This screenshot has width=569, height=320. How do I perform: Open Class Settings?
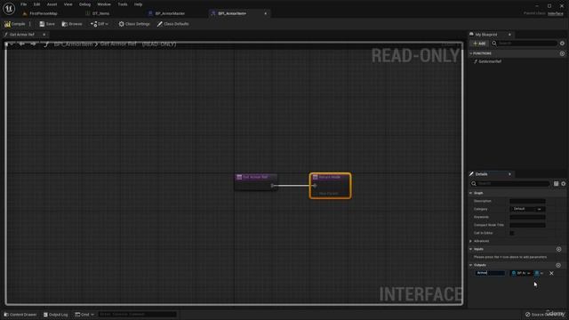pyautogui.click(x=134, y=24)
